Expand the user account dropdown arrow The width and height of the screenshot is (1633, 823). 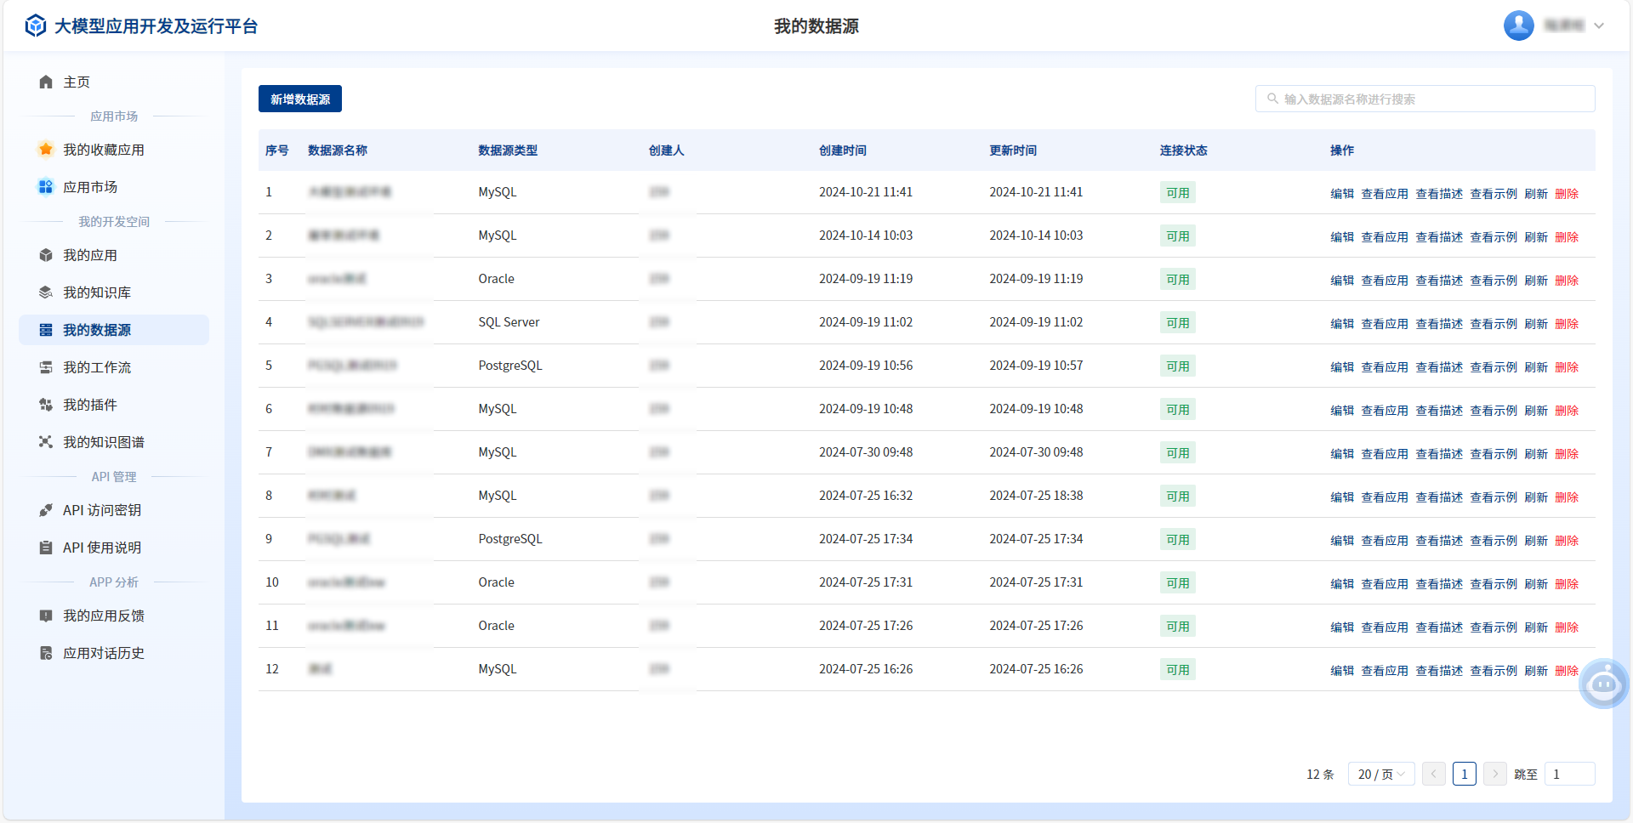(1599, 26)
